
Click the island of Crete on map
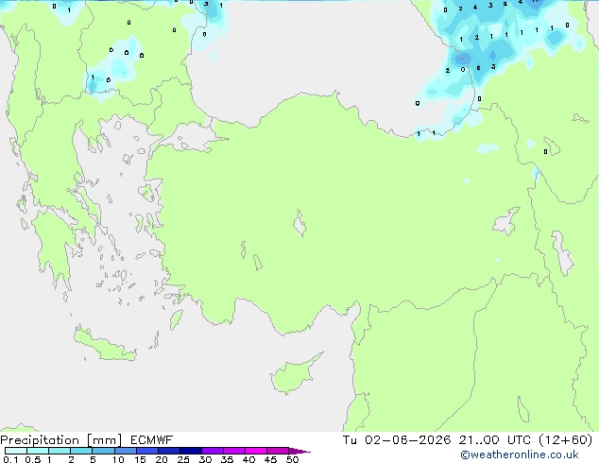[x=105, y=345]
